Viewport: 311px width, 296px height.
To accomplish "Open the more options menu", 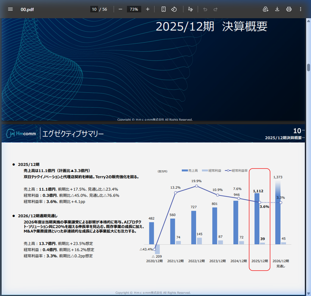I will coord(300,9).
